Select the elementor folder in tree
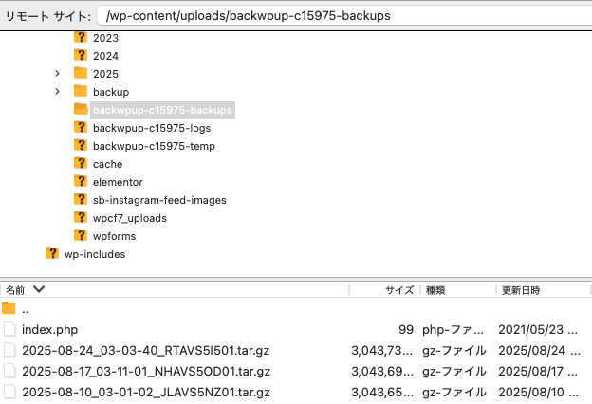 (x=118, y=182)
